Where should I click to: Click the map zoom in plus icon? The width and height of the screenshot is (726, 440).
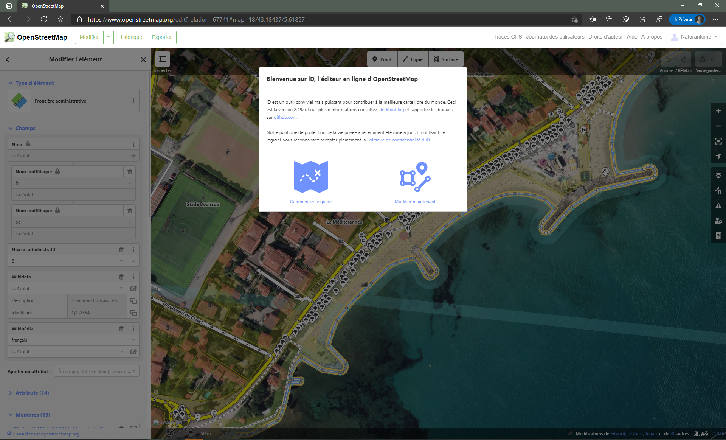(x=718, y=111)
